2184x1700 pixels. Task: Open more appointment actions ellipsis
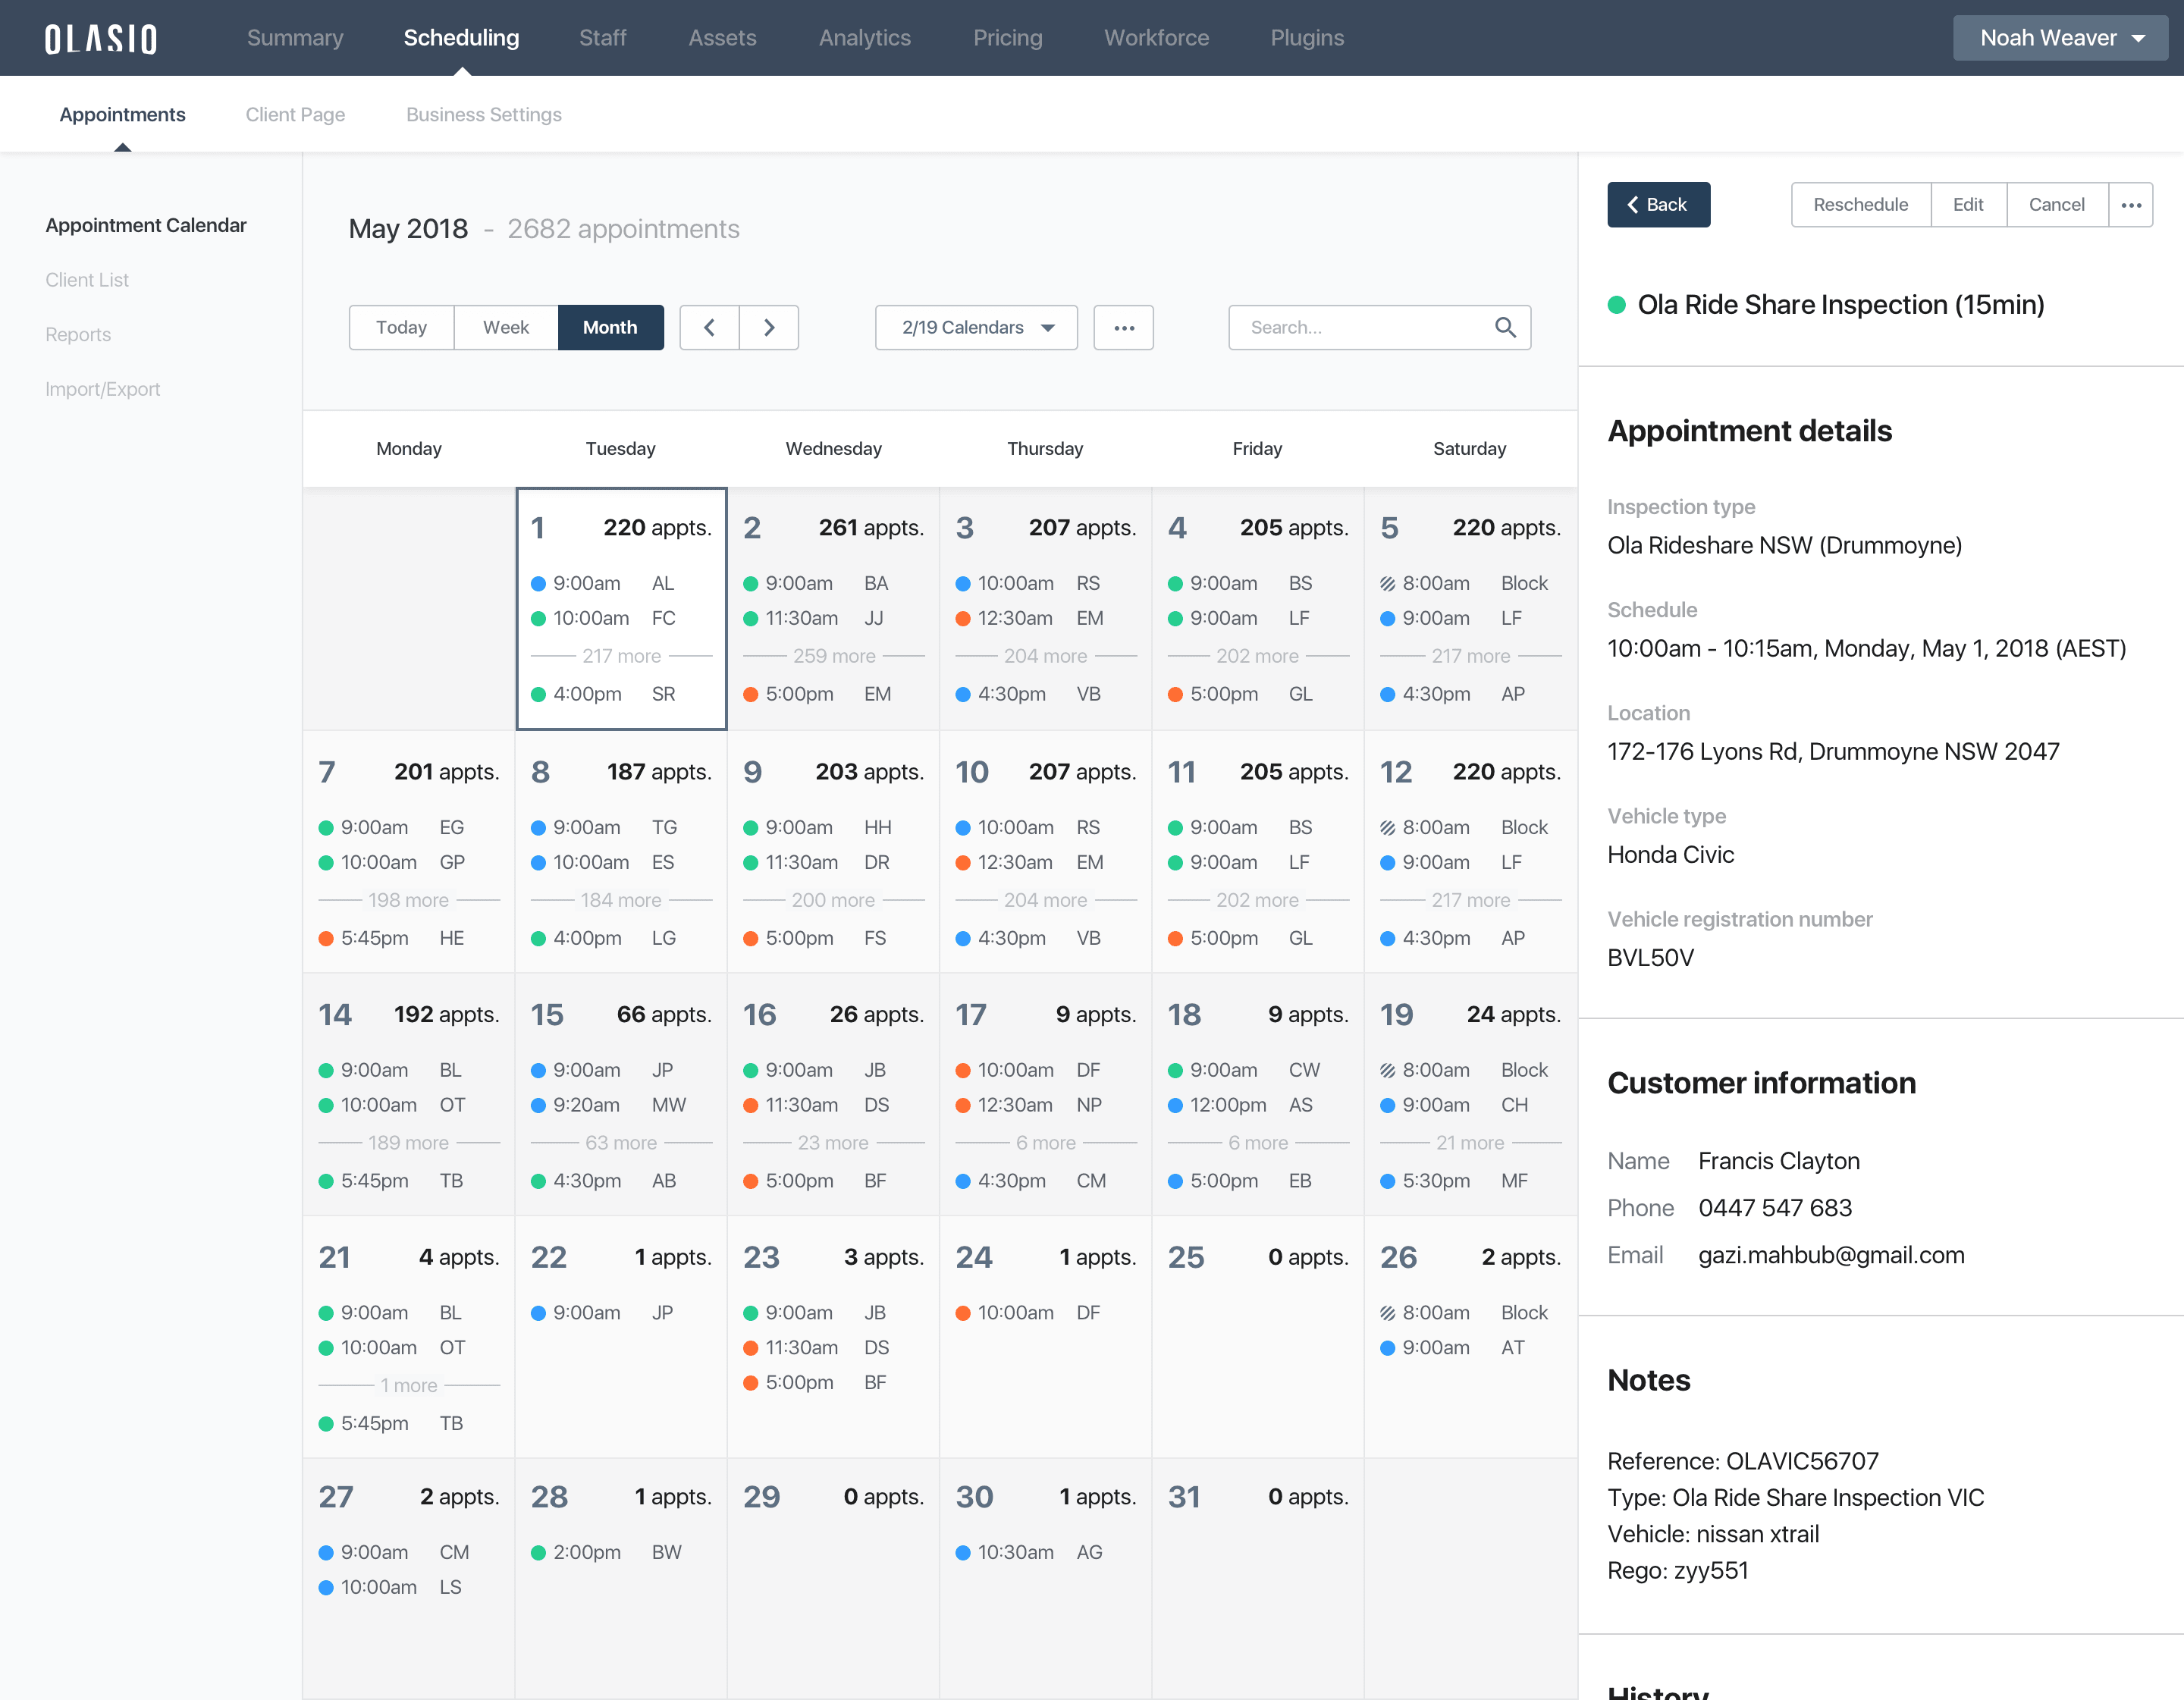pyautogui.click(x=2130, y=204)
